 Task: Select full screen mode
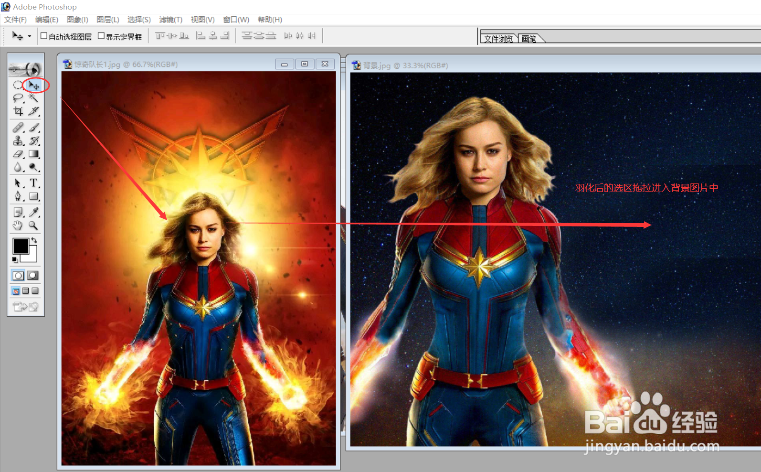tap(35, 291)
